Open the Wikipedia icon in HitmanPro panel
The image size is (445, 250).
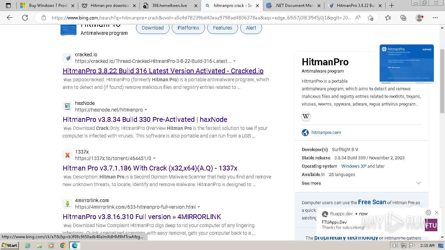306,116
